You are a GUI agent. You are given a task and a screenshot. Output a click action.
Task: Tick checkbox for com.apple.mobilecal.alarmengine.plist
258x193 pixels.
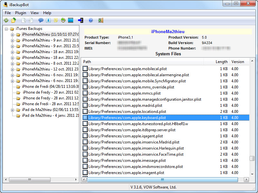[85, 75]
